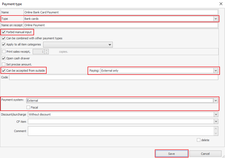Enable Print sales receipt checkbox

(4, 52)
